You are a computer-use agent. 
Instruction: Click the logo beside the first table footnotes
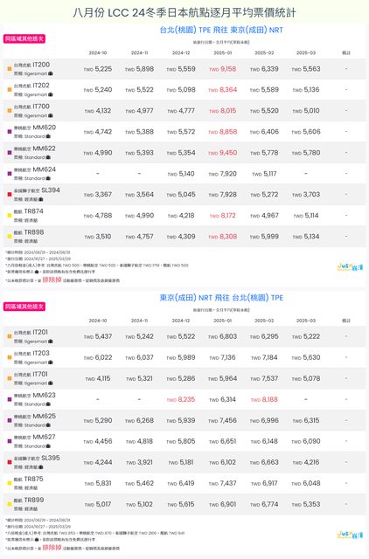coord(350,267)
